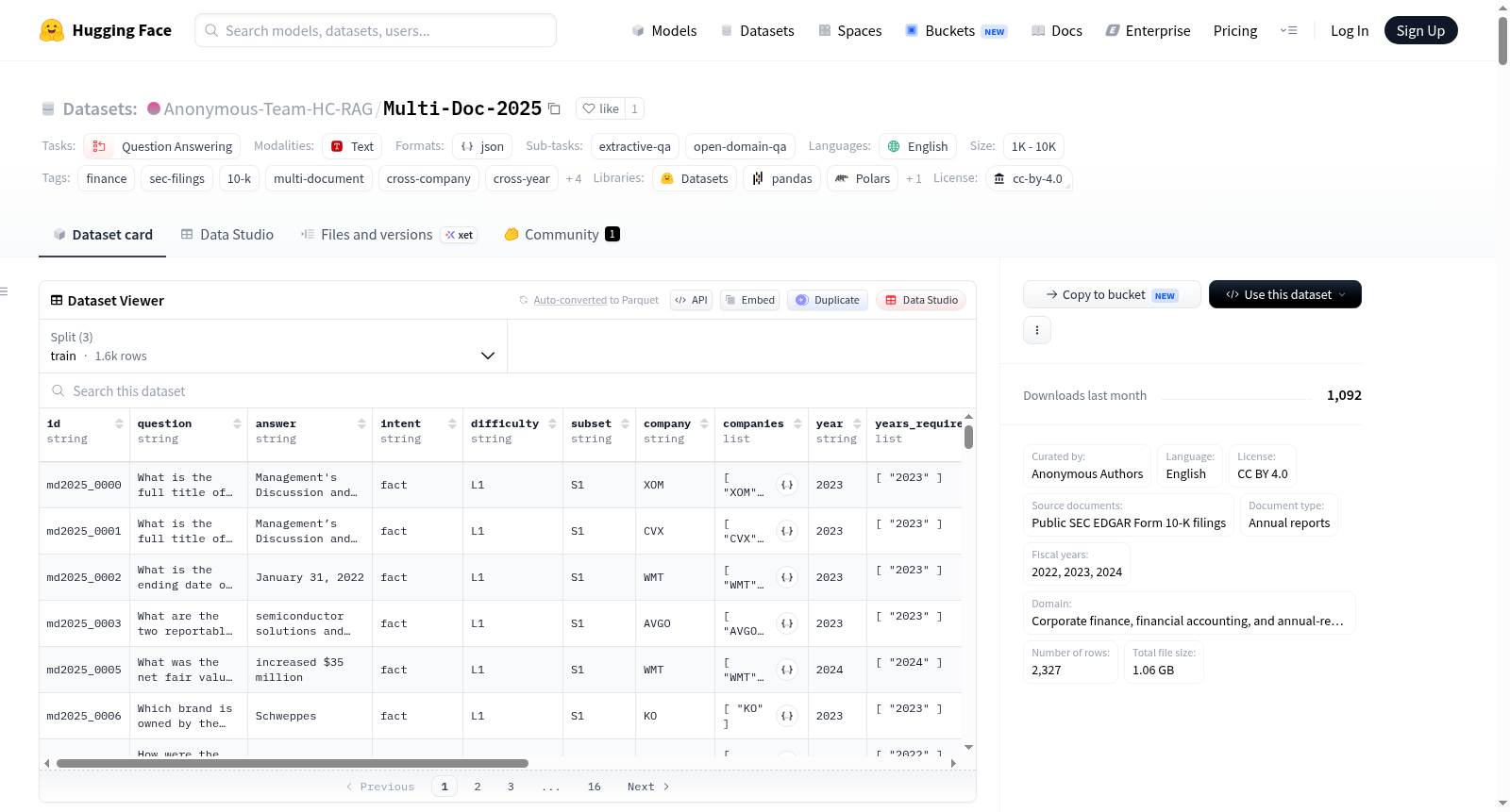This screenshot has height=812, width=1510.
Task: Sort by the difficulty column
Action: [552, 423]
